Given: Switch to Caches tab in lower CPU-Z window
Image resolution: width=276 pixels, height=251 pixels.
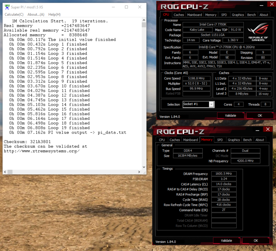Looking at the screenshot, I should point(175,140).
